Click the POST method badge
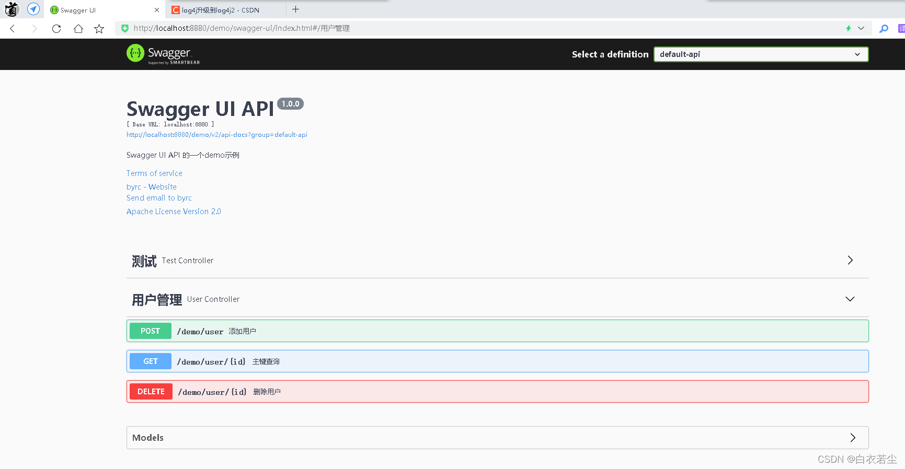Image resolution: width=905 pixels, height=469 pixels. pyautogui.click(x=151, y=331)
